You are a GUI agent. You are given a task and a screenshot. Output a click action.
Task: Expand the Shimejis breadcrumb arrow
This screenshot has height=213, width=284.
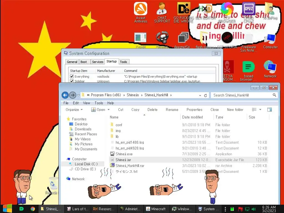pyautogui.click(x=142, y=95)
